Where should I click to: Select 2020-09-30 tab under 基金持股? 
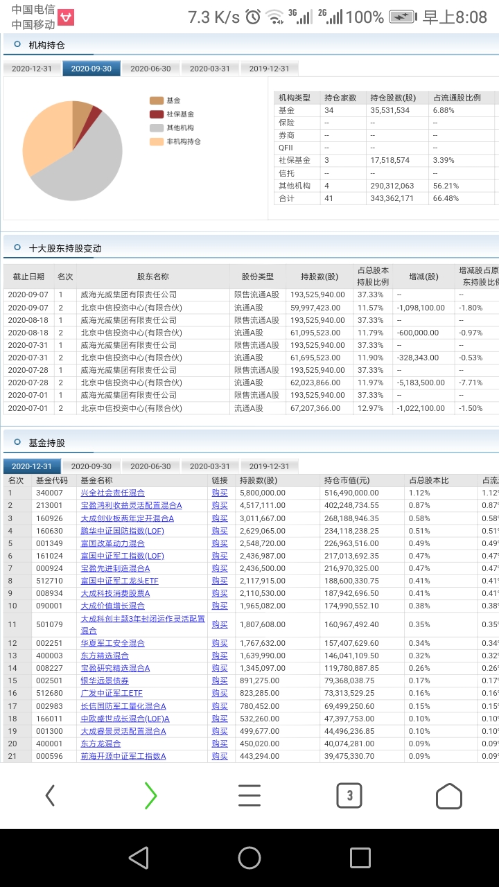coord(91,466)
